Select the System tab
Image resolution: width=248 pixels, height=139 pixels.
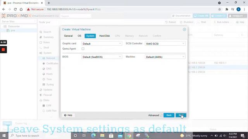click(90, 36)
